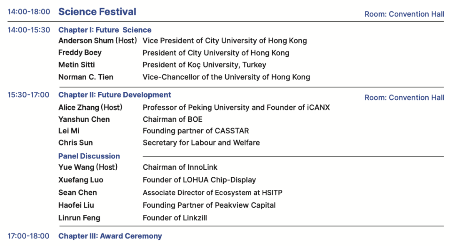Click Sean Chen's name
The height and width of the screenshot is (246, 450).
(77, 193)
